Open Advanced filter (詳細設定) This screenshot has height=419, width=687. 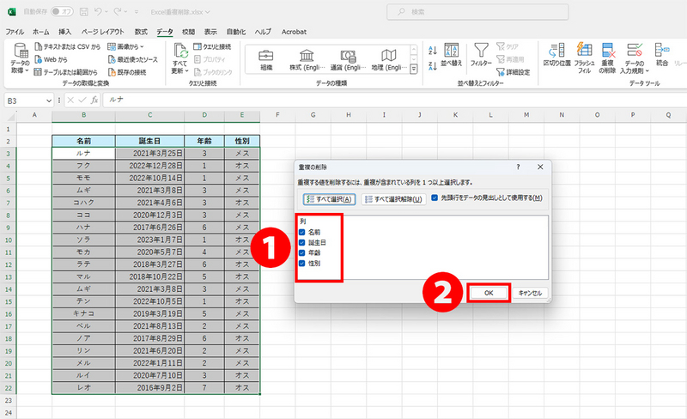coord(513,72)
